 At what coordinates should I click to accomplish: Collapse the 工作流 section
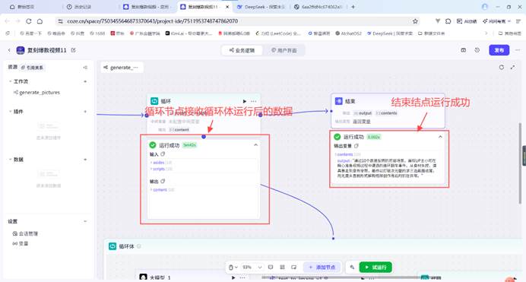(10, 81)
